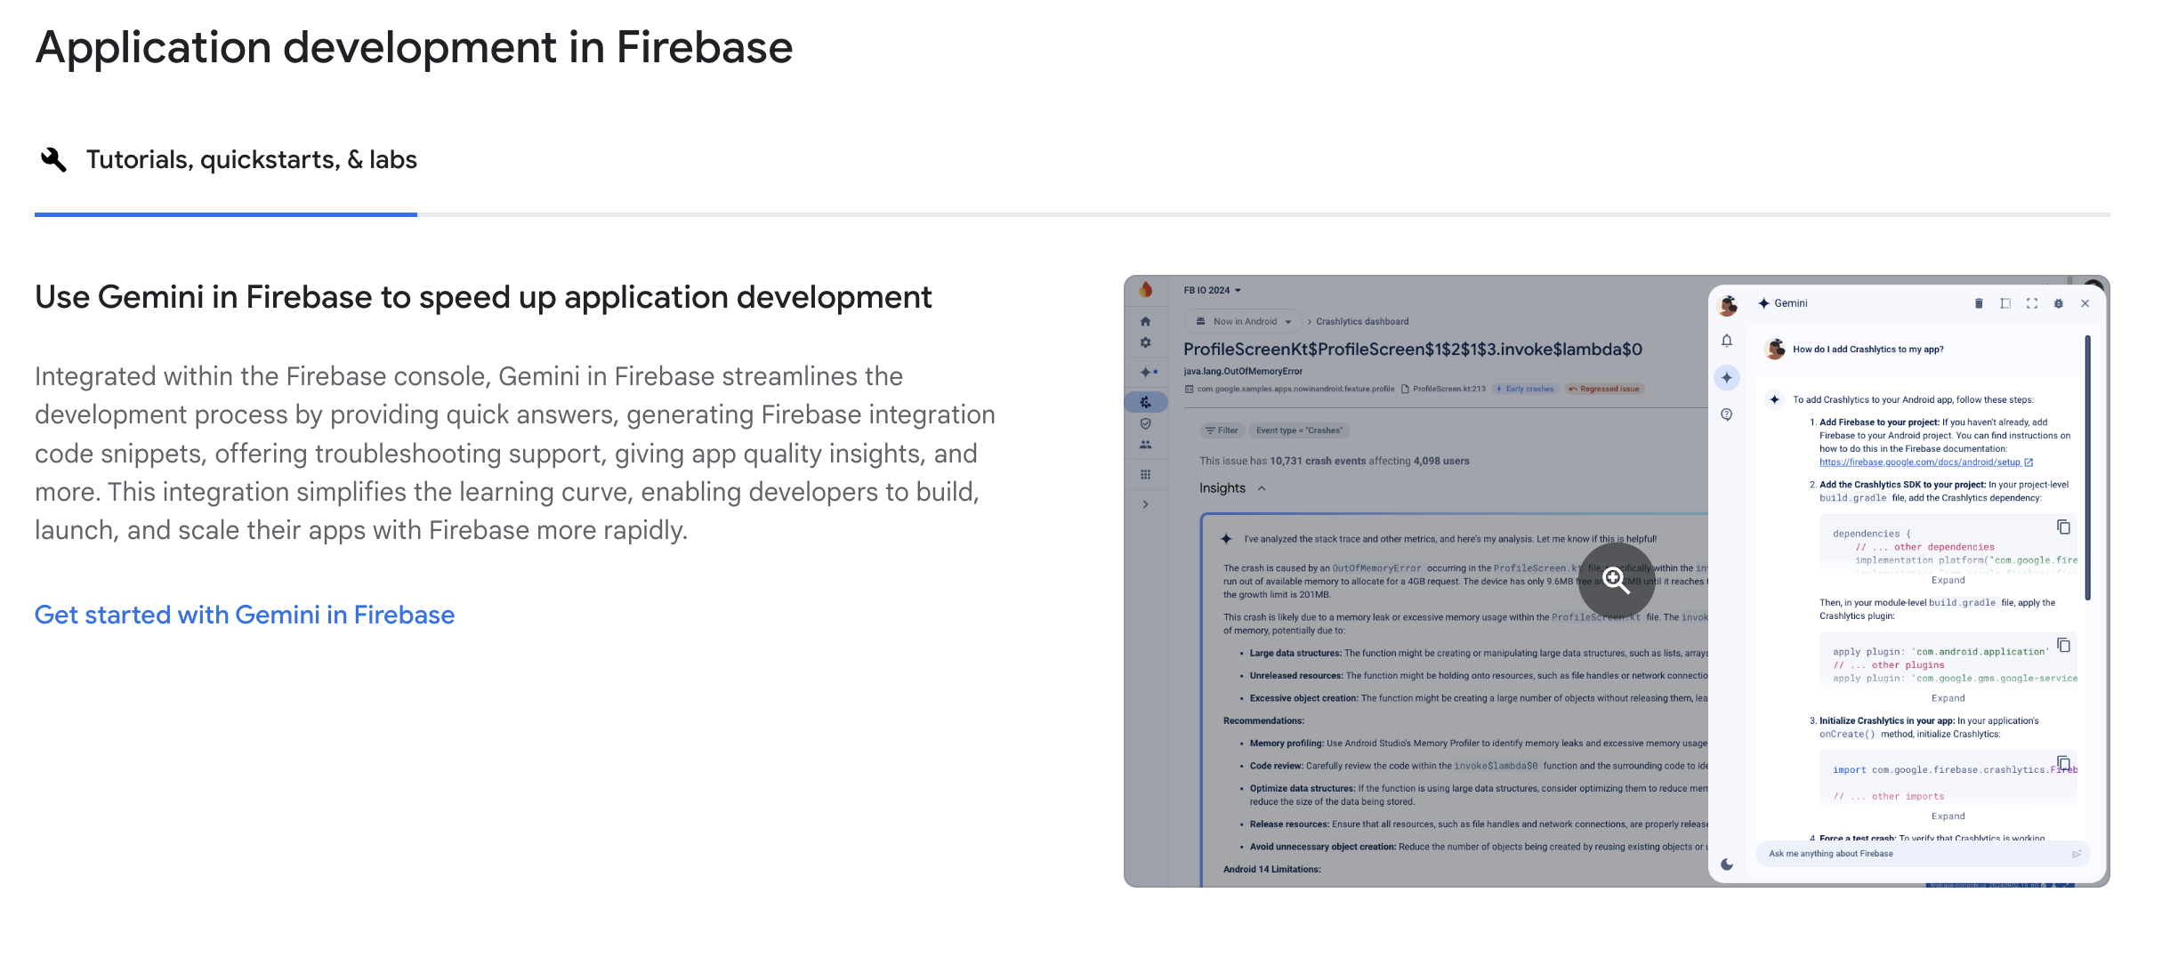The width and height of the screenshot is (2162, 973).
Task: Click the bug report icon in Gemini panel
Action: point(2058,303)
